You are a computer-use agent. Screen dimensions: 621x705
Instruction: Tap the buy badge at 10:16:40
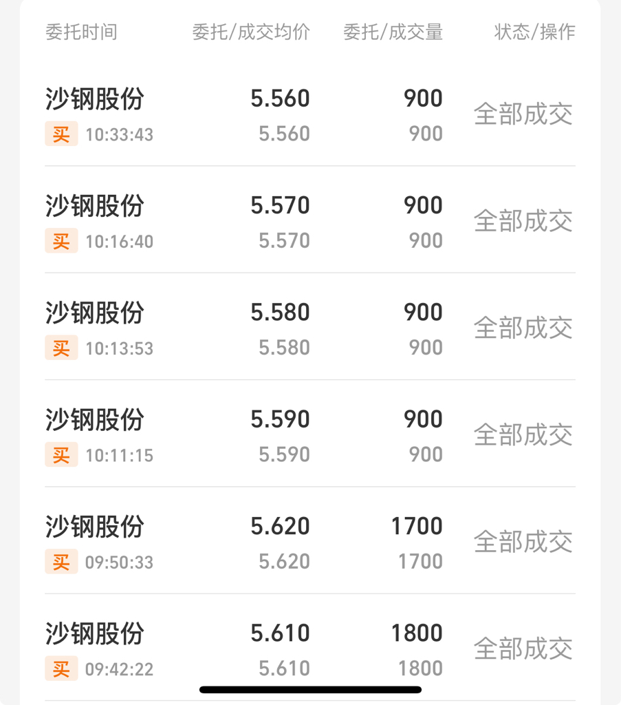pyautogui.click(x=61, y=241)
